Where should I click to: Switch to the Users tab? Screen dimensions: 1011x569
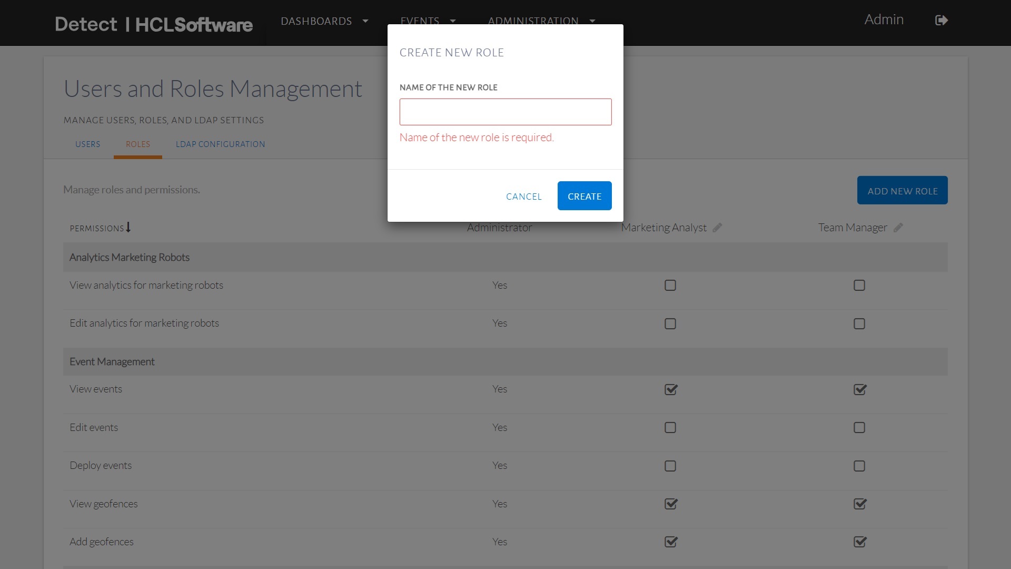click(87, 144)
